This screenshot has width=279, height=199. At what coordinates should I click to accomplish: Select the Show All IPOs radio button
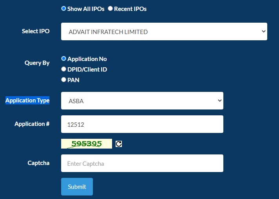[64, 9]
